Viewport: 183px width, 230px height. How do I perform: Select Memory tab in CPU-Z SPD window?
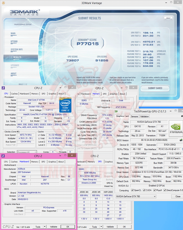coord(91,162)
